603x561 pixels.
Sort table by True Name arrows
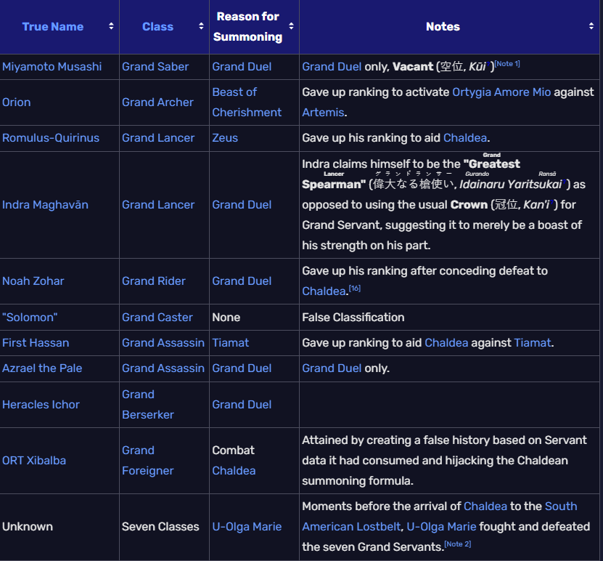[111, 26]
